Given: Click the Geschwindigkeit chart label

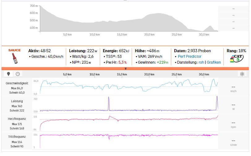Looking at the screenshot, I should click(17, 83).
